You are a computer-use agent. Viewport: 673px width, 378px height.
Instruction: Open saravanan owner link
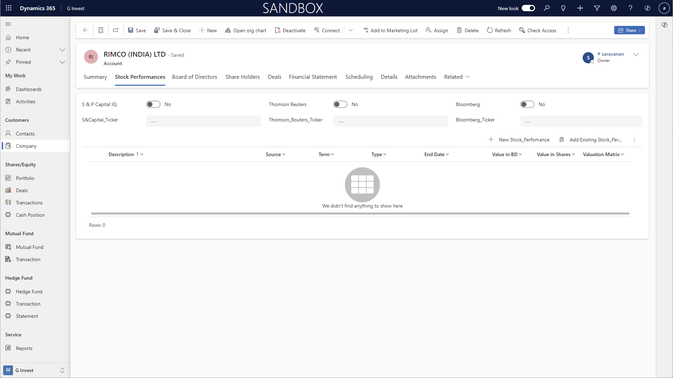(612, 54)
